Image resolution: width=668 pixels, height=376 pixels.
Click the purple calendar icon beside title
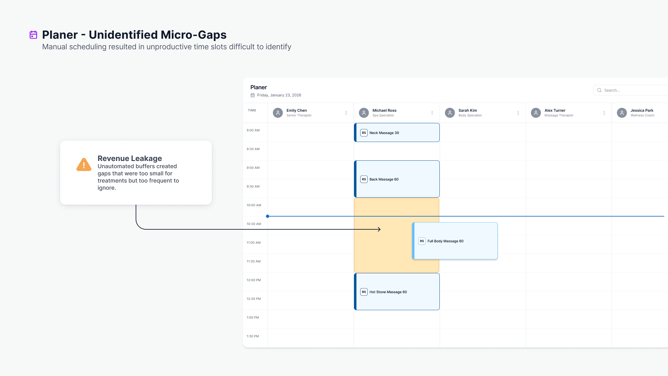(33, 35)
